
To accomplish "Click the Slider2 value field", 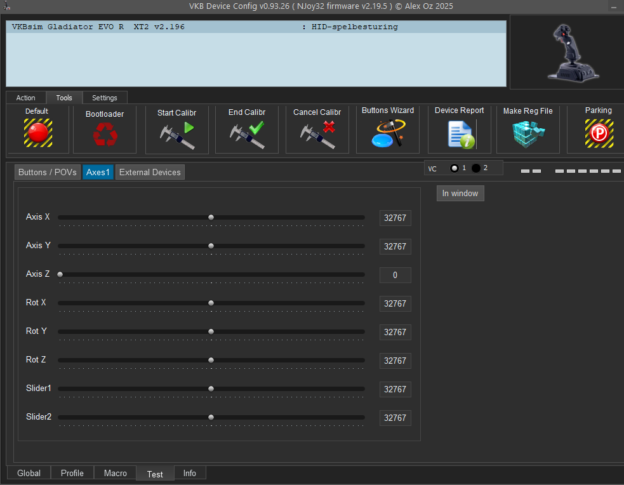I will coord(395,418).
